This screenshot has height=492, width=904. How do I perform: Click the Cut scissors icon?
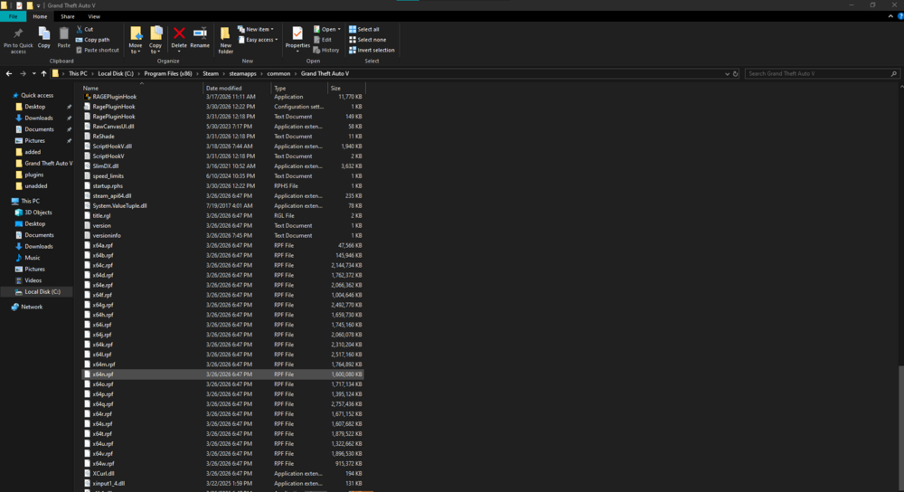(x=80, y=30)
